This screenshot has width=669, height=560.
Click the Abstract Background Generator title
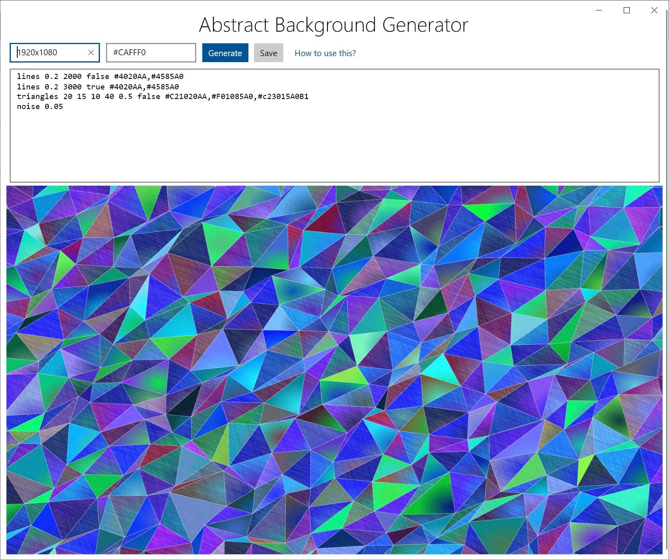333,25
